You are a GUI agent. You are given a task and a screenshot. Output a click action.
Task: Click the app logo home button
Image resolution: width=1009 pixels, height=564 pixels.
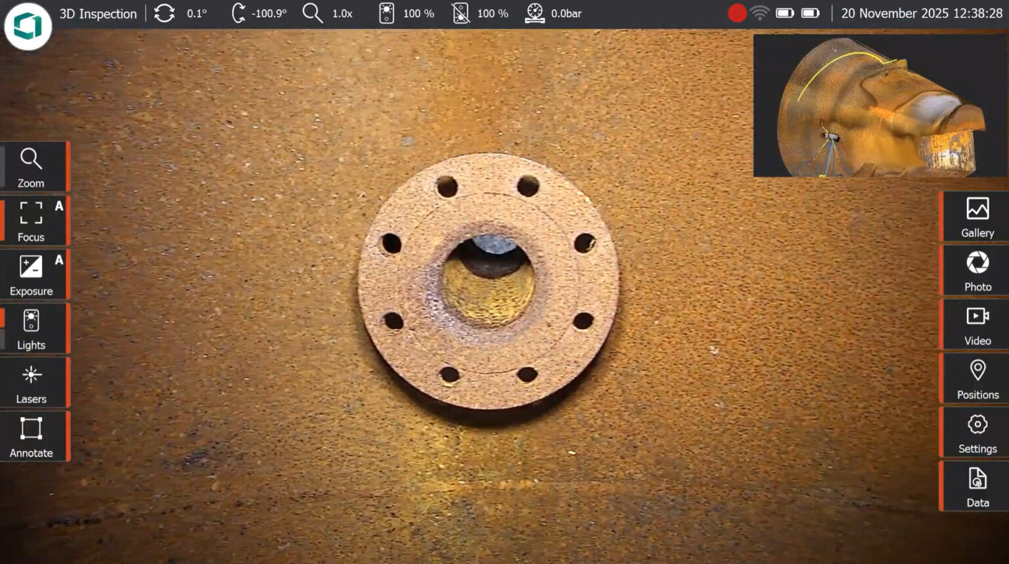[28, 26]
